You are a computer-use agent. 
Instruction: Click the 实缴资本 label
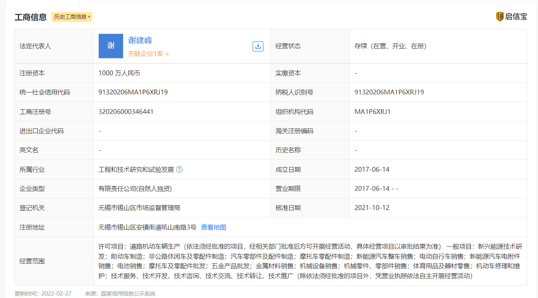(288, 73)
